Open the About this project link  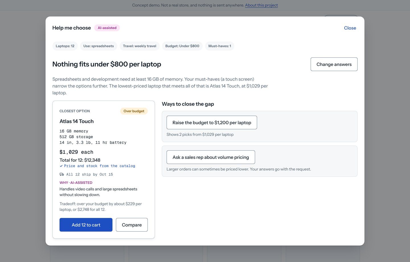261,5
